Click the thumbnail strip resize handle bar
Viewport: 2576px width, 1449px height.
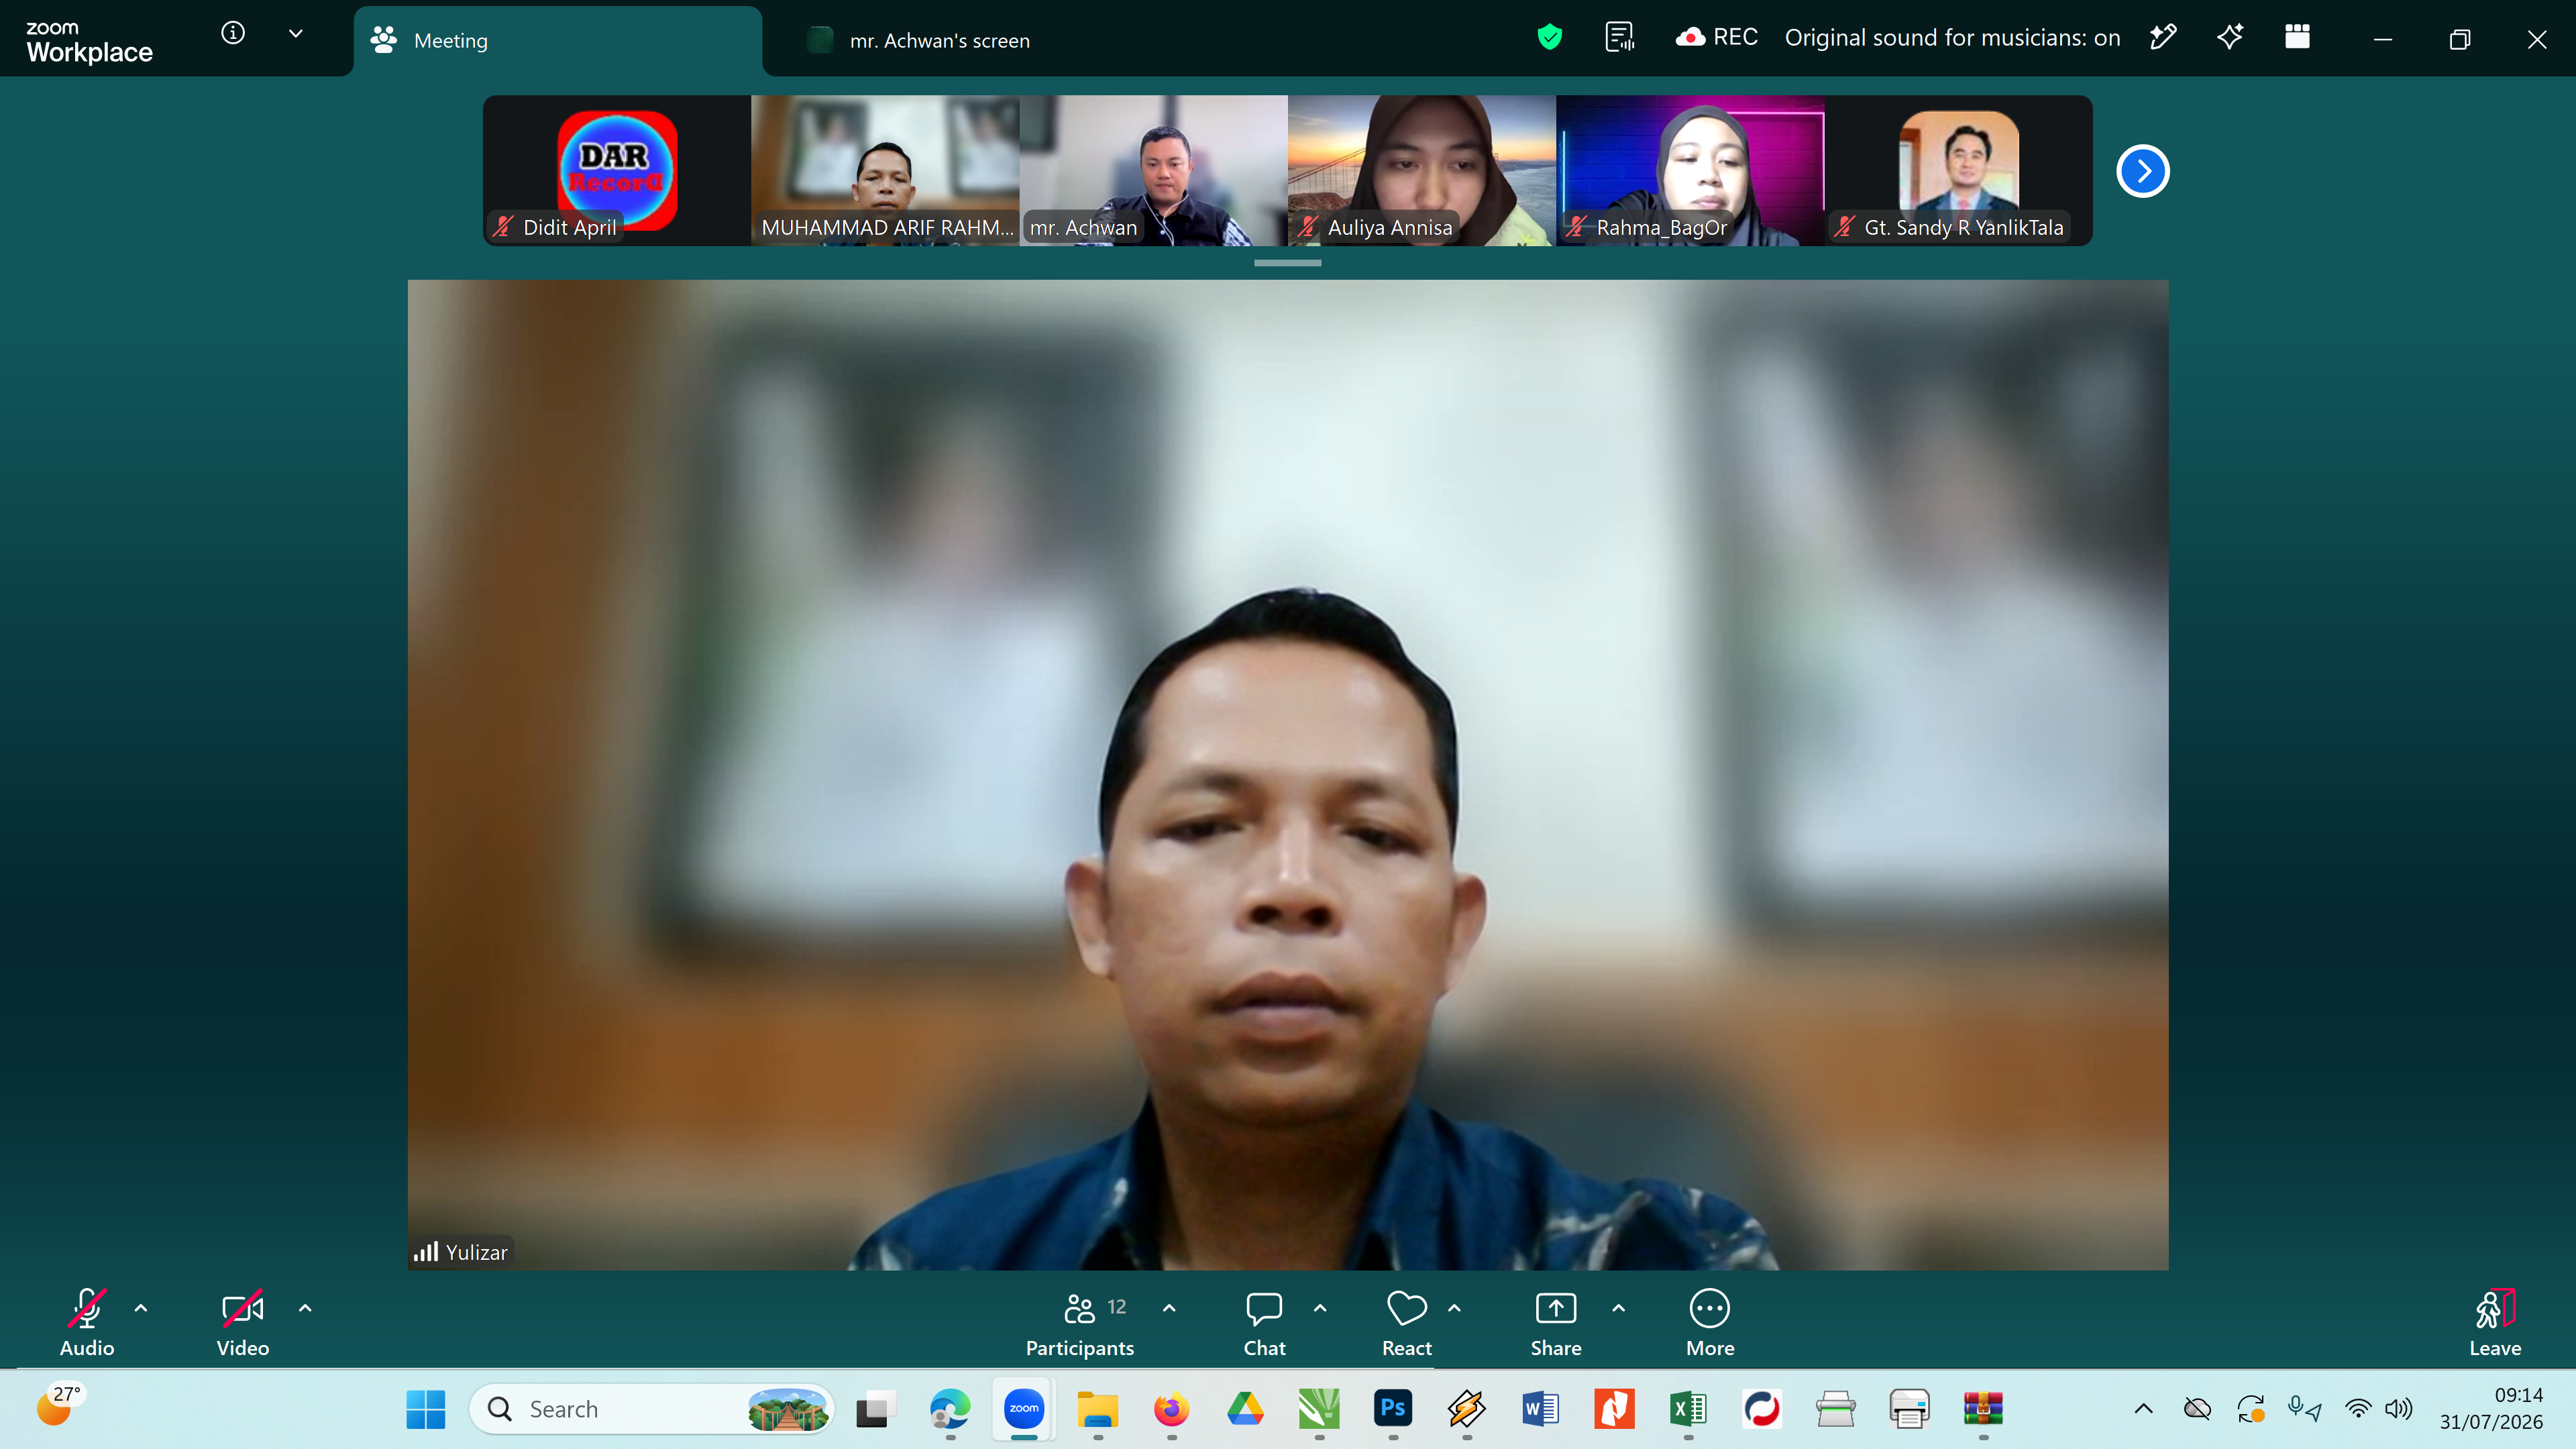coord(1288,263)
